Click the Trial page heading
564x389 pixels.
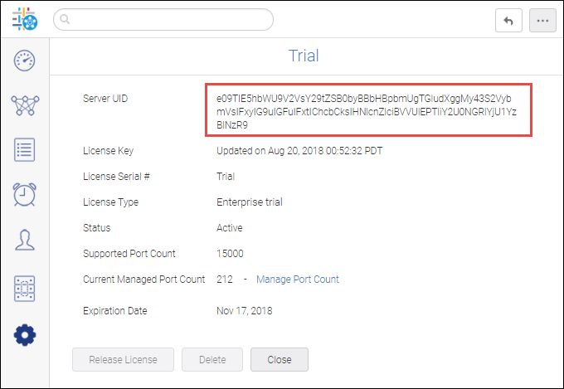click(x=304, y=56)
